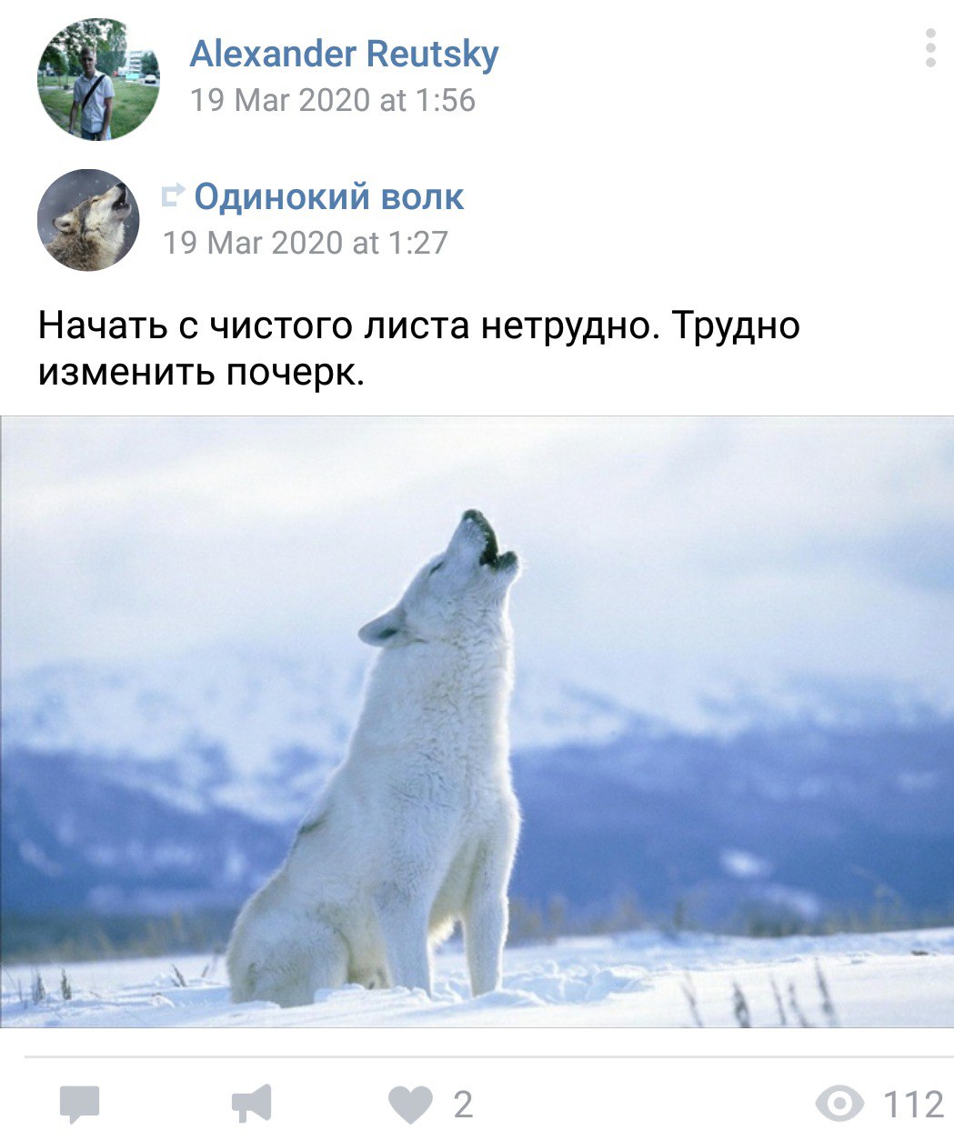Image resolution: width=954 pixels, height=1141 pixels.
Task: Click the Alexander Reutsky name link
Action: click(x=344, y=54)
